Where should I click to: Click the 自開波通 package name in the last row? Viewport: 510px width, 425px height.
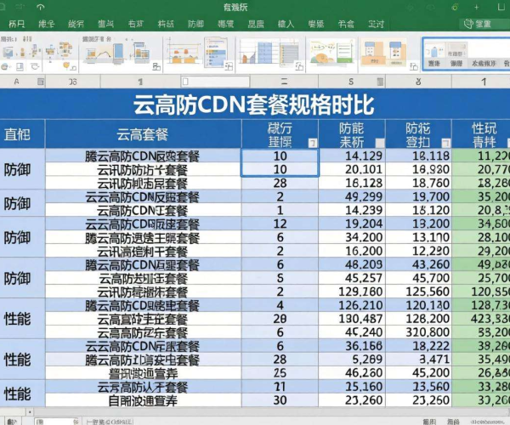[x=143, y=400]
